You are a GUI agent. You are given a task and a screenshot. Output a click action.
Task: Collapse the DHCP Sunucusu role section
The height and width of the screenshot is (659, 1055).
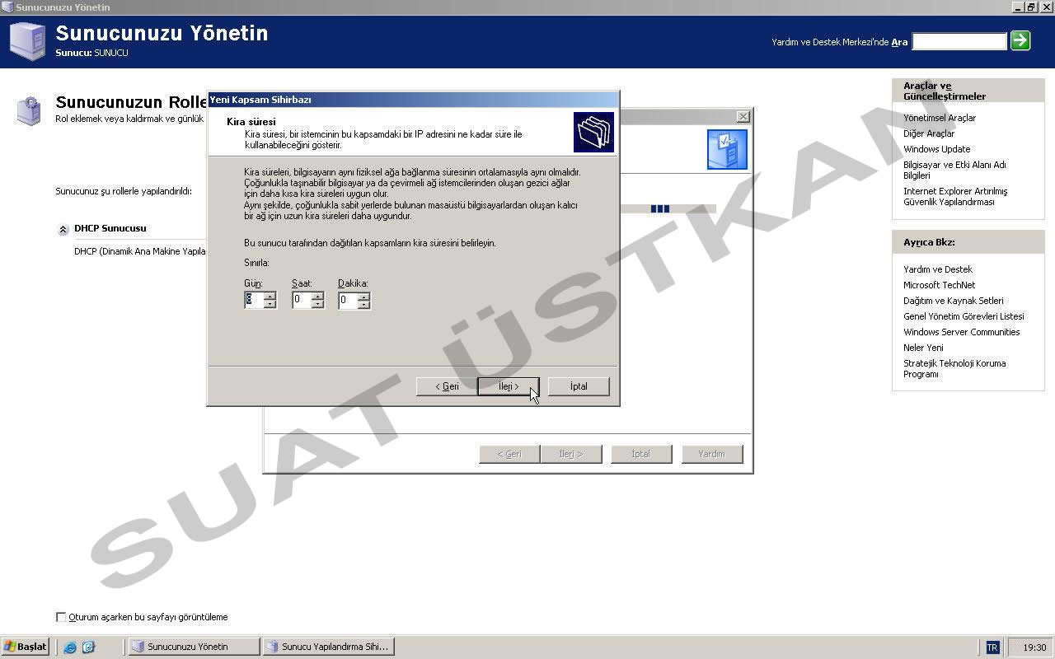point(63,230)
